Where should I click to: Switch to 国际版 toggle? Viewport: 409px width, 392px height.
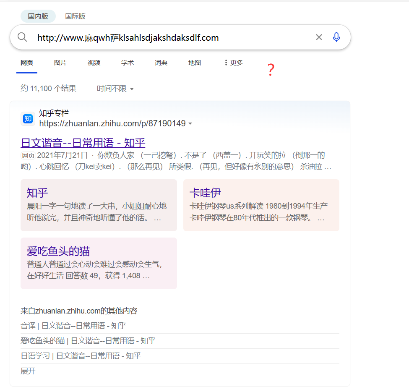tap(75, 16)
